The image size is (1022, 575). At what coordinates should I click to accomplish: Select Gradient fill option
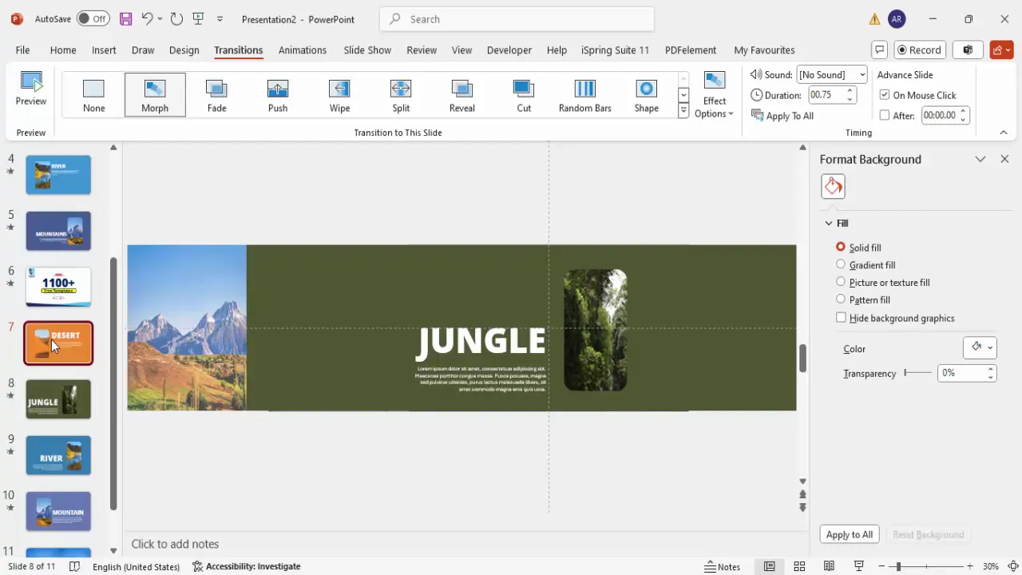(x=841, y=264)
